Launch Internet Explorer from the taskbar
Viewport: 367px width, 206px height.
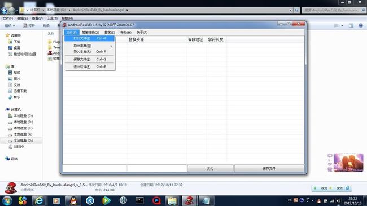39,200
